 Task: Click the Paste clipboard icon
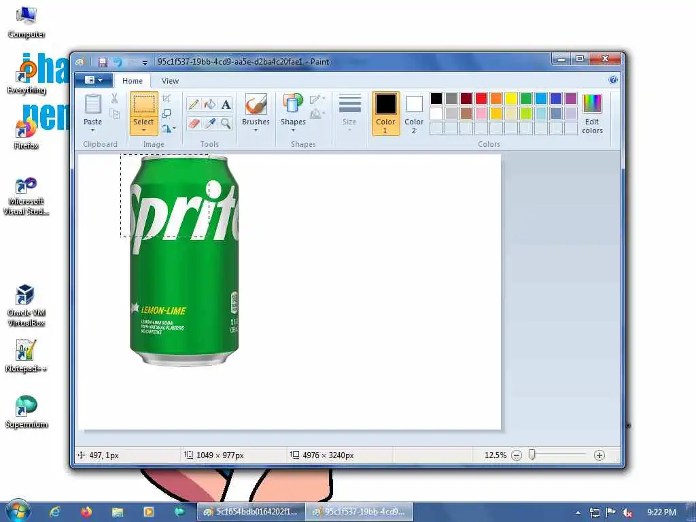click(92, 104)
